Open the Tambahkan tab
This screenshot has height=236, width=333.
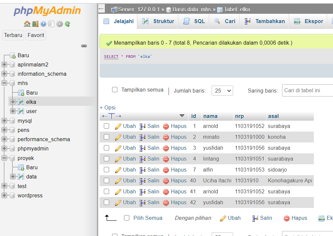(x=264, y=21)
